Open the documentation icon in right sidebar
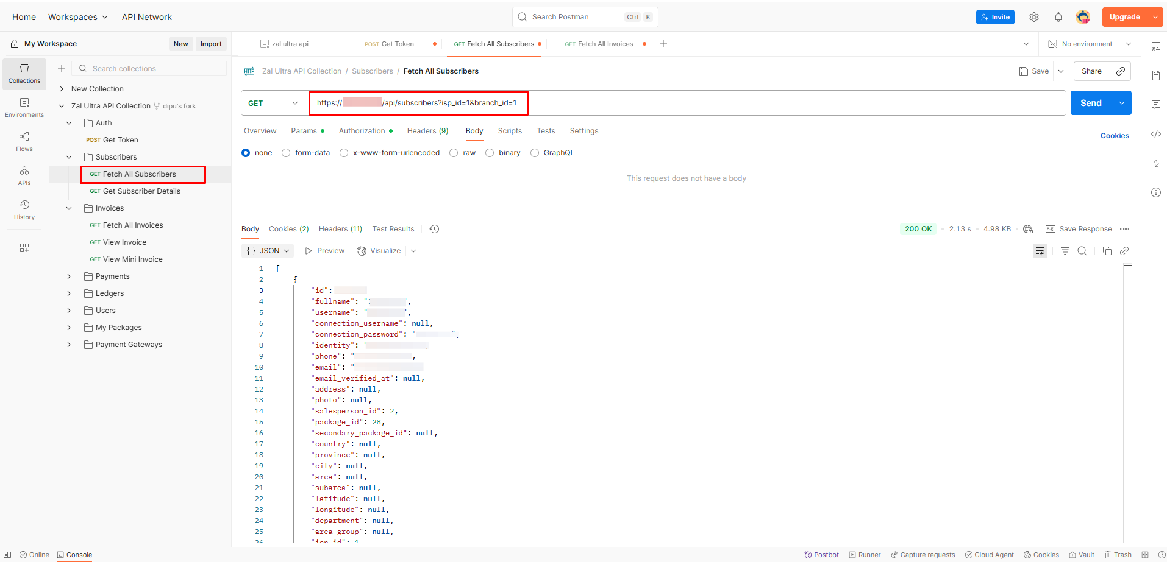This screenshot has height=562, width=1167. (x=1155, y=76)
